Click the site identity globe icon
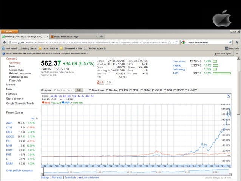 click(10, 42)
